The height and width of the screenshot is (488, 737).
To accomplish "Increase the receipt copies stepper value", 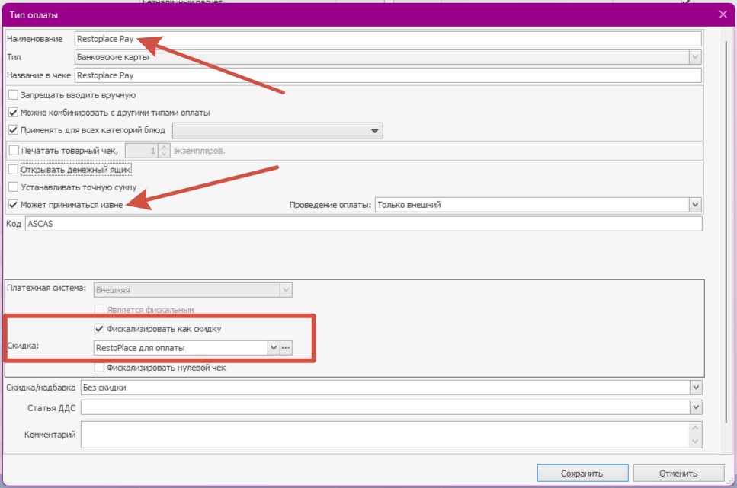I will (x=164, y=147).
